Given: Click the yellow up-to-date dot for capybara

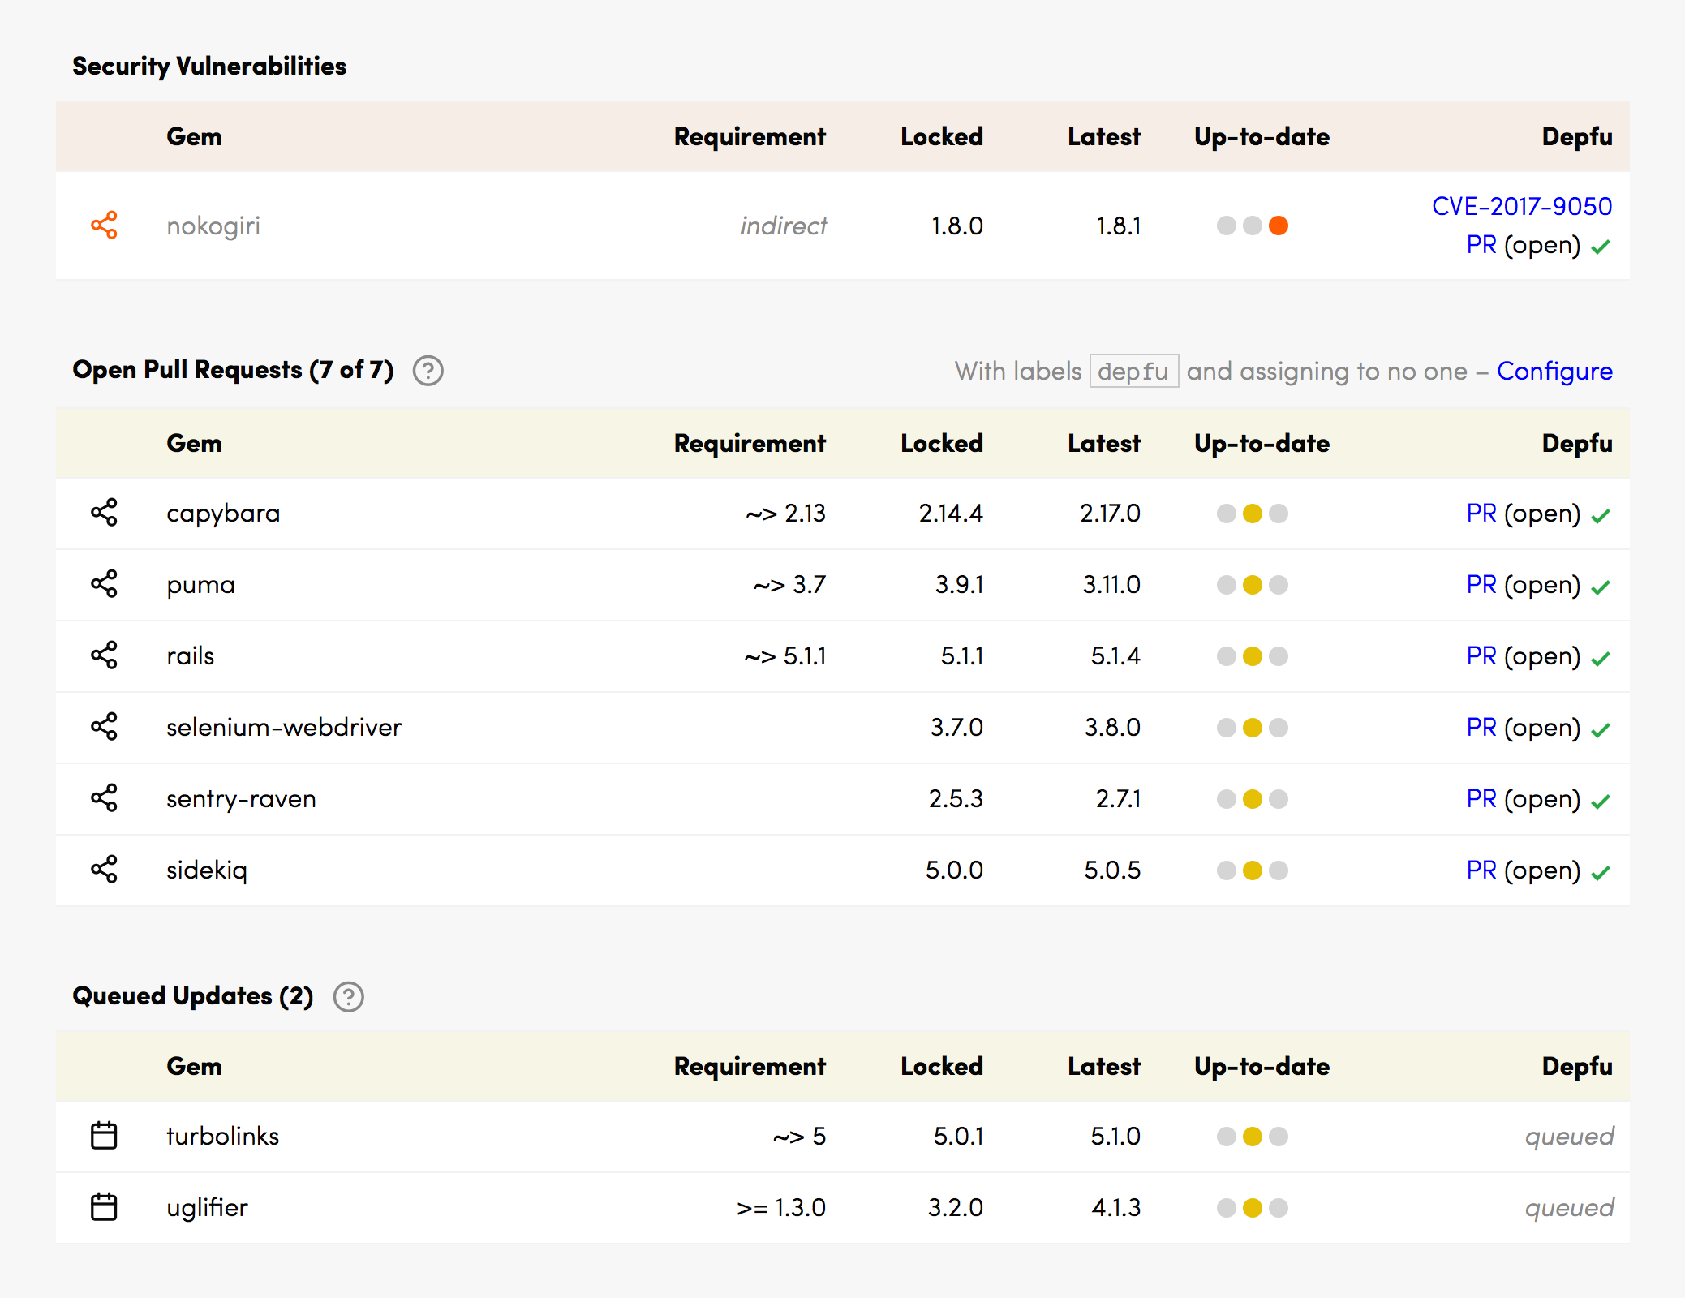Looking at the screenshot, I should tap(1253, 514).
